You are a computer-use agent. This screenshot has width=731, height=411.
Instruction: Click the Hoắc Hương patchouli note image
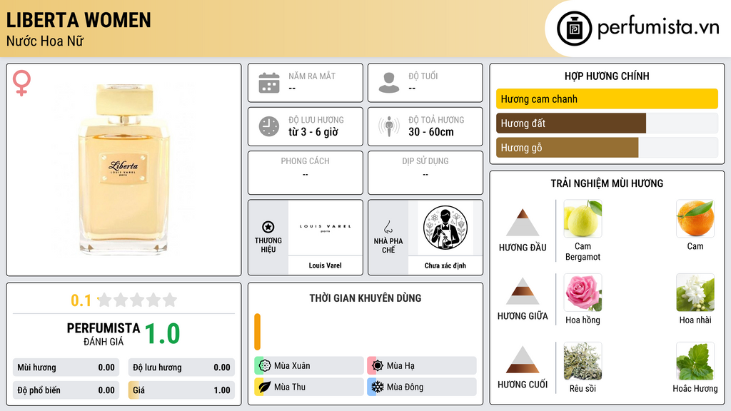[695, 360]
